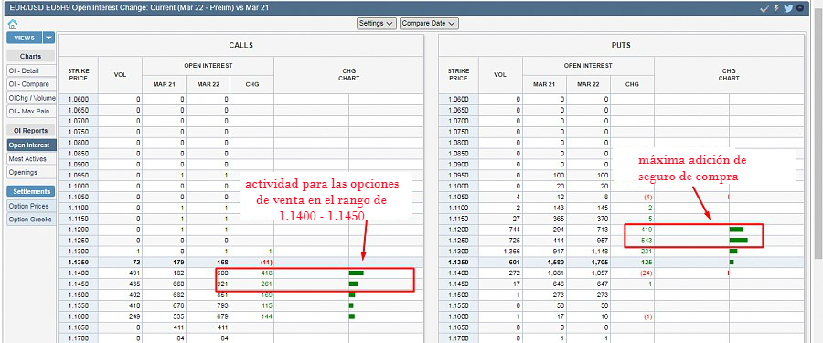Open the Openings report
823x343 pixels.
30,172
